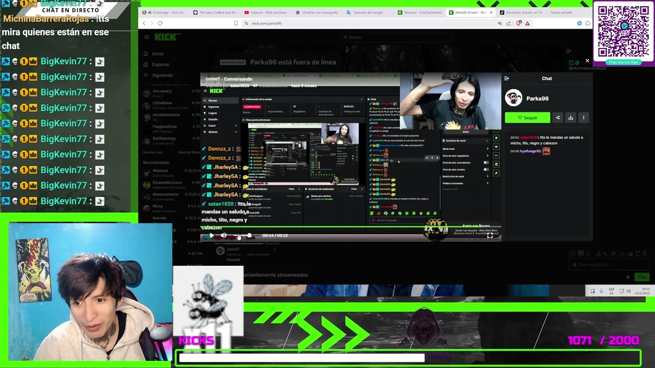Viewport: 655px width, 368px height.
Task: Switch to the 10 bailes con coreografía tab
Action: pyautogui.click(x=317, y=12)
